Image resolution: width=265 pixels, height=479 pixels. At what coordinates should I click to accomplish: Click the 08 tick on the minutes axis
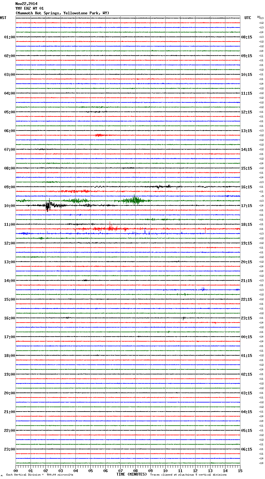[135, 471]
